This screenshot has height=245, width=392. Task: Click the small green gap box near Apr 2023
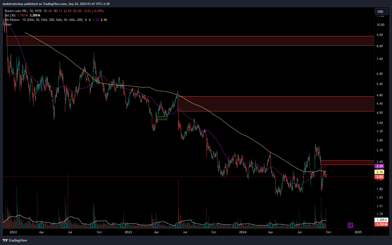[162, 118]
